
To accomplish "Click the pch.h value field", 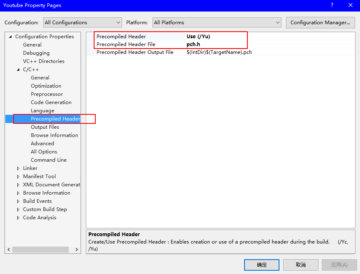I will click(x=270, y=44).
